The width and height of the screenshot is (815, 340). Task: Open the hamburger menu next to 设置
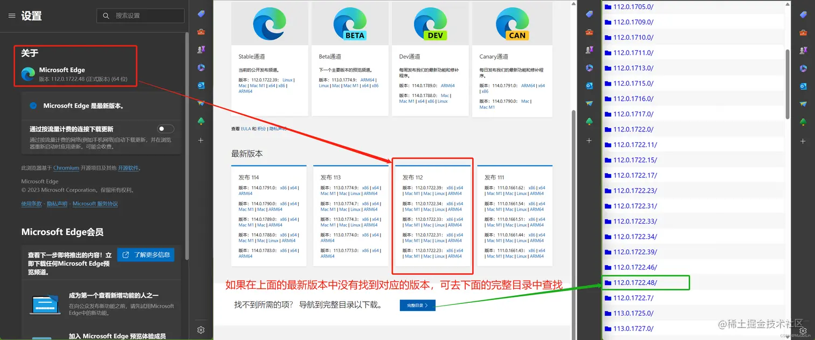pyautogui.click(x=12, y=16)
